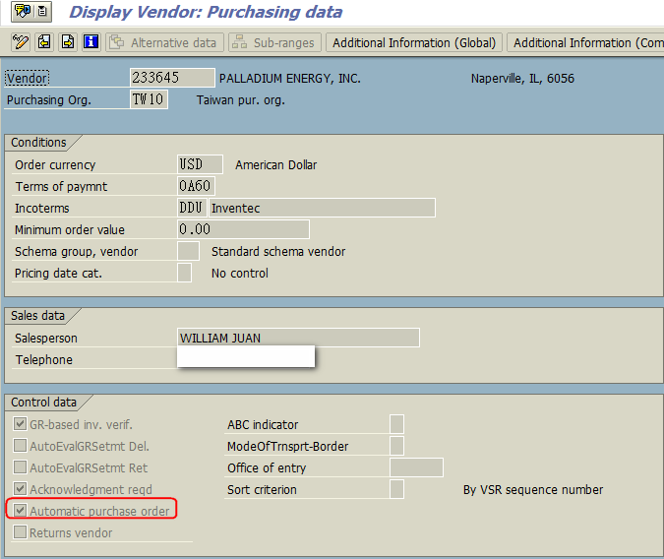Image resolution: width=664 pixels, height=559 pixels.
Task: Click the Vendor label
Action: coord(28,79)
